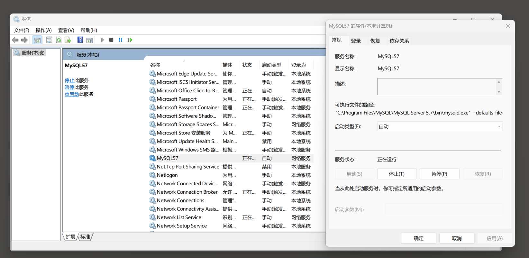Select 服务(本地) node in the left tree
This screenshot has height=258, width=529.
coord(30,53)
